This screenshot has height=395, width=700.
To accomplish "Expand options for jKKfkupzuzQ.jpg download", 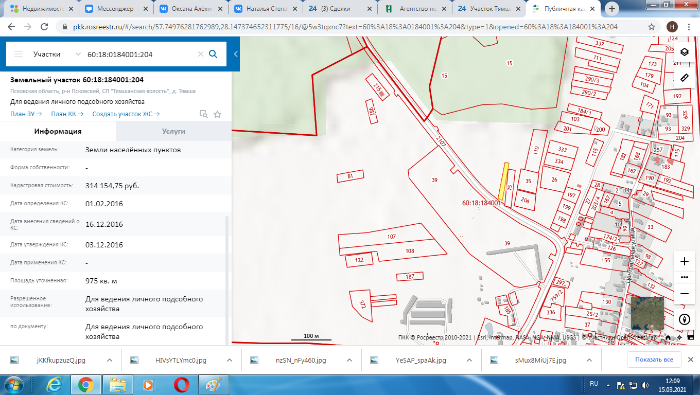I will tap(109, 360).
